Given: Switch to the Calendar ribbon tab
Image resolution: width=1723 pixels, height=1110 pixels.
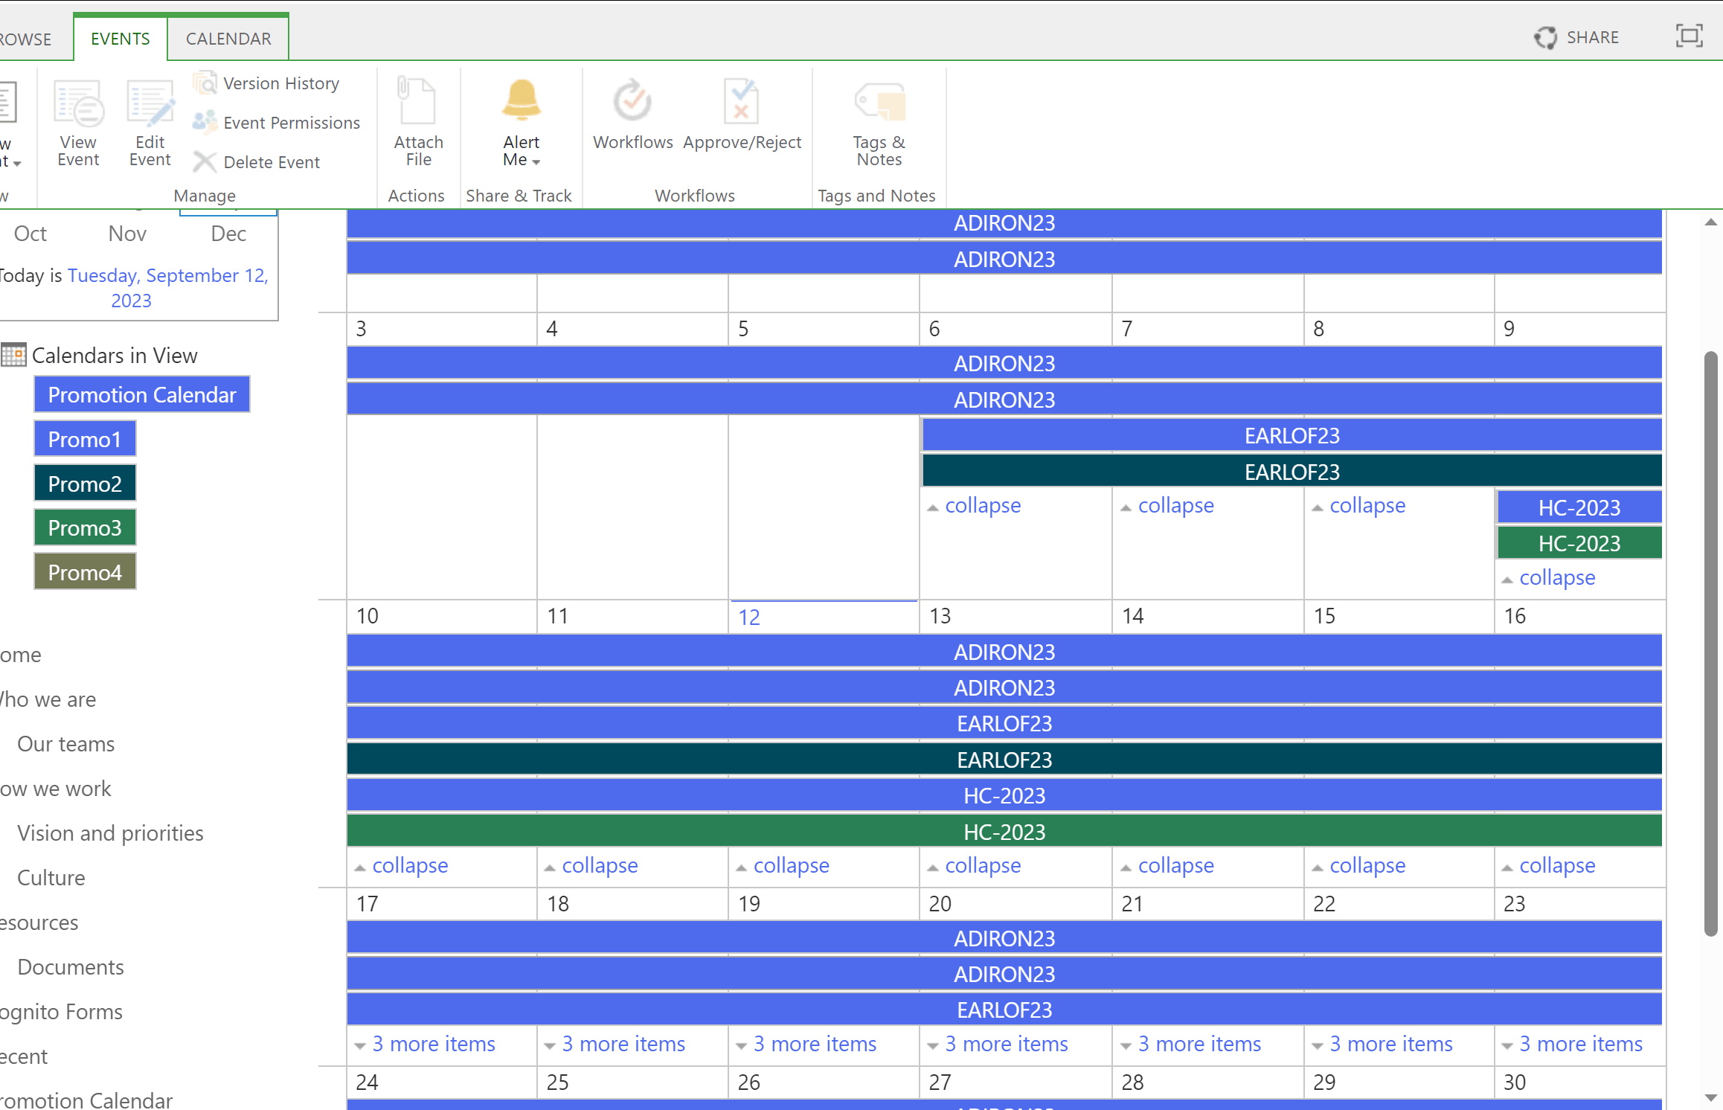Looking at the screenshot, I should coord(228,39).
